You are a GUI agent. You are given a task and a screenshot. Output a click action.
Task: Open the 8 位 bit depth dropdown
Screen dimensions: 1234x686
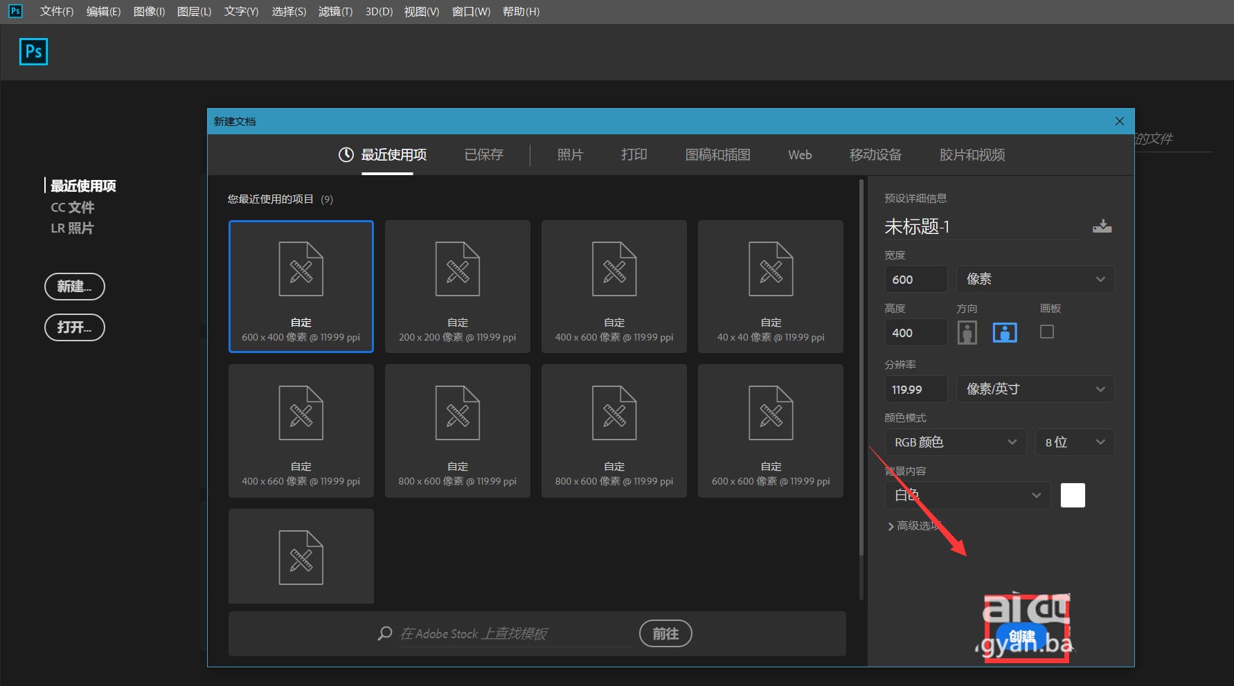point(1075,442)
